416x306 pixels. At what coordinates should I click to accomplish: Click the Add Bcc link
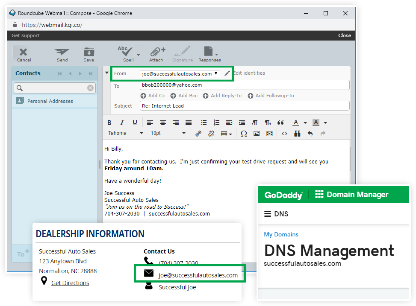tap(184, 96)
